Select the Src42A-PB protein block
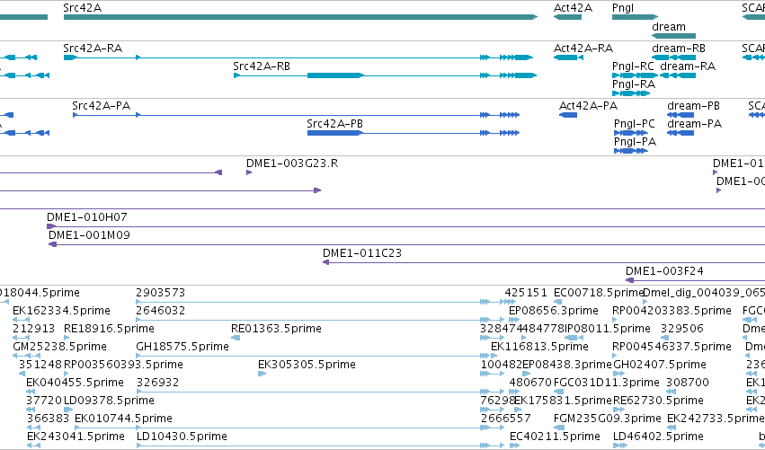This screenshot has height=450, width=765. point(335,133)
